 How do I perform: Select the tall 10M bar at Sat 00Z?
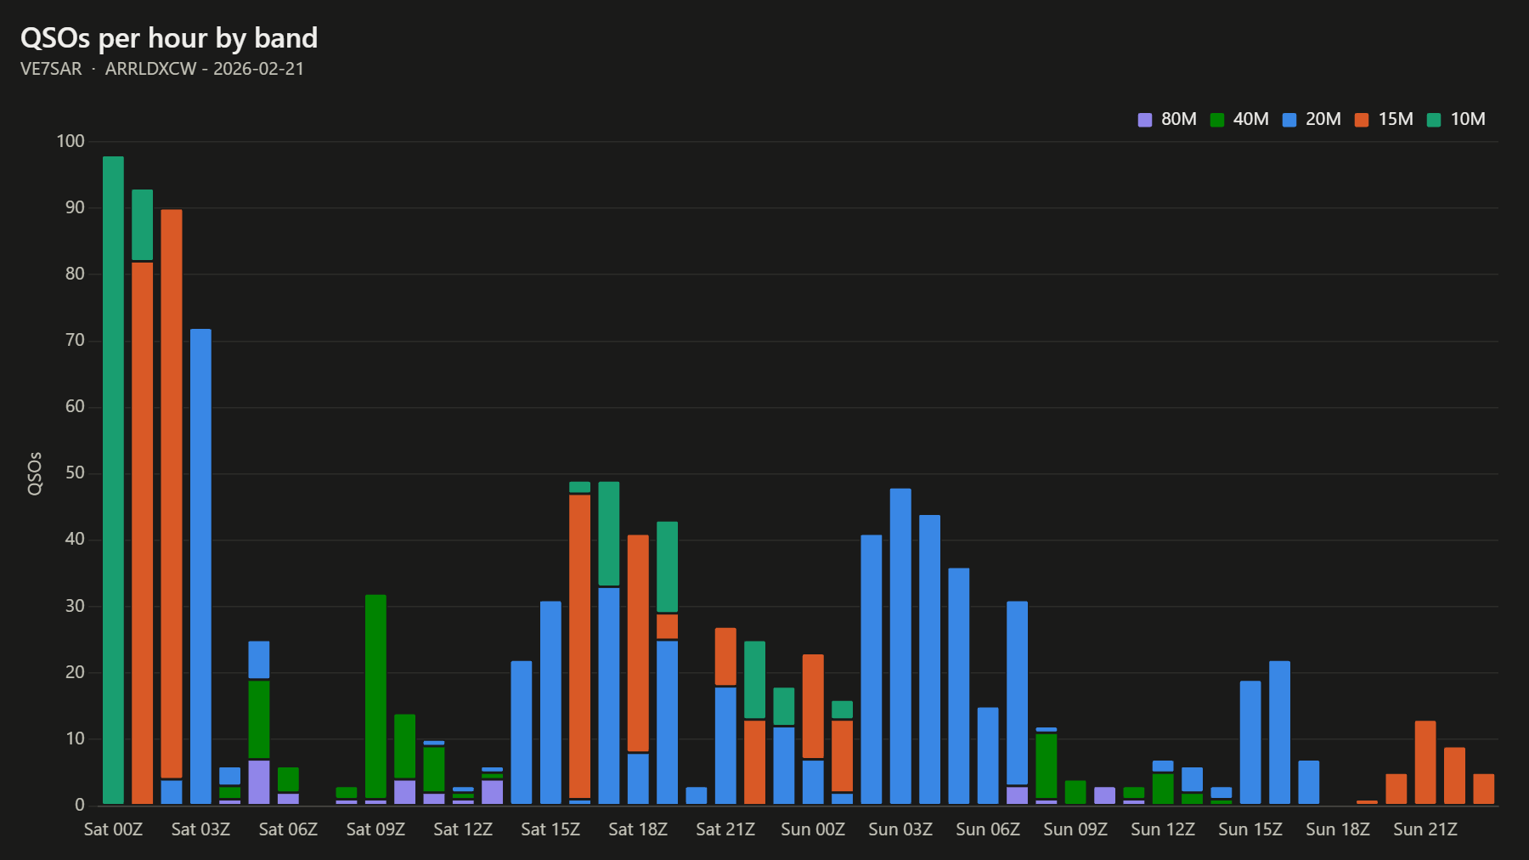click(113, 480)
